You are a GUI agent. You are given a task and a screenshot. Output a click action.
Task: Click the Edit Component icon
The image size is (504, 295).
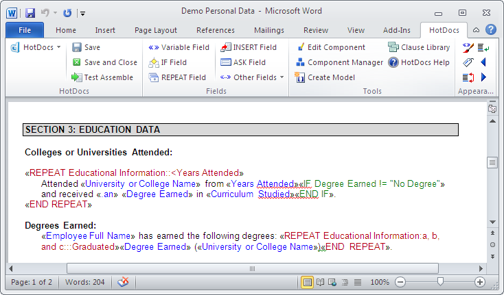301,47
